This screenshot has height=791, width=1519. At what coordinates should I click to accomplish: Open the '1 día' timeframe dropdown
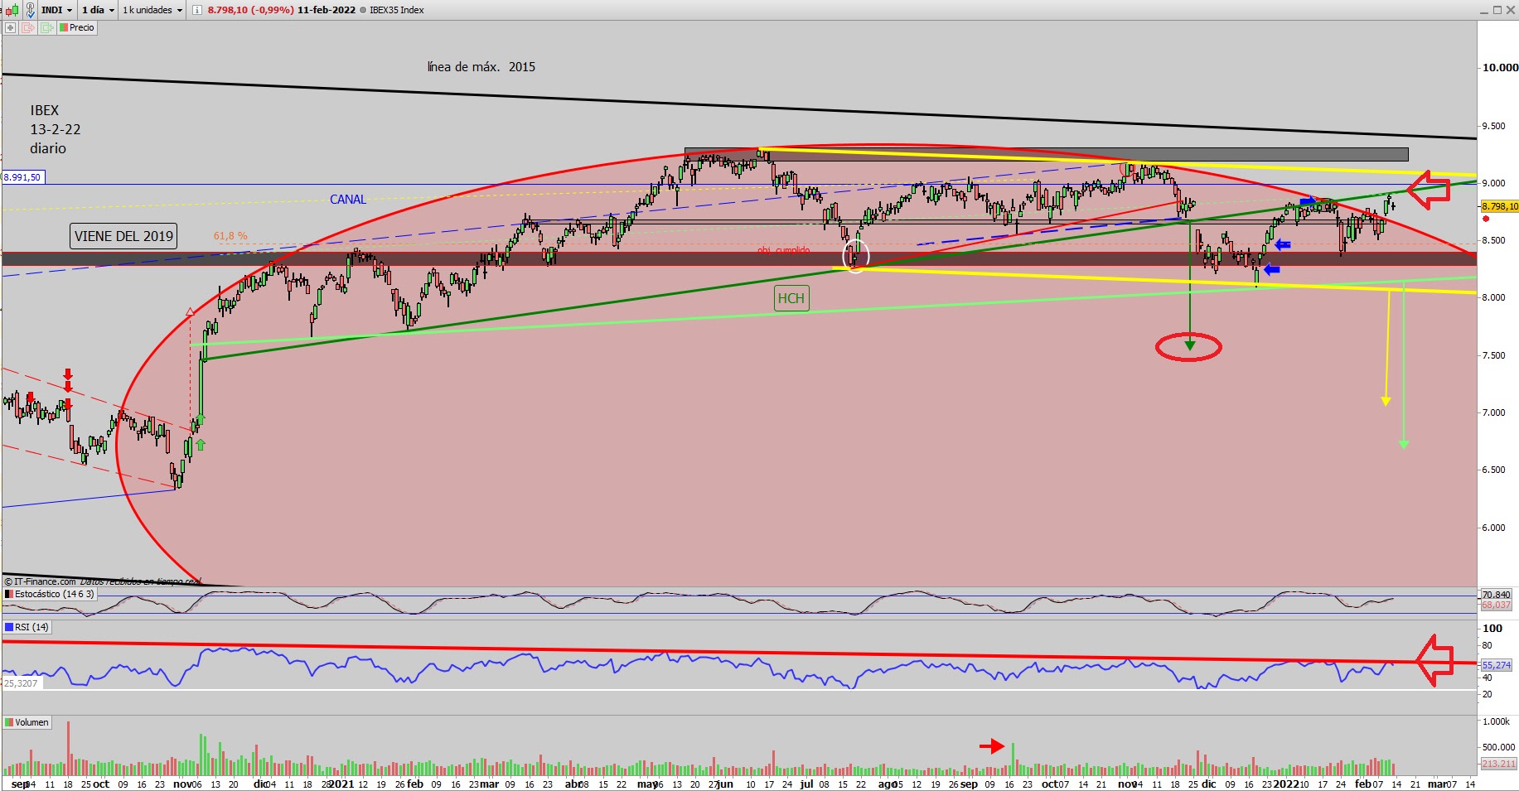(98, 10)
